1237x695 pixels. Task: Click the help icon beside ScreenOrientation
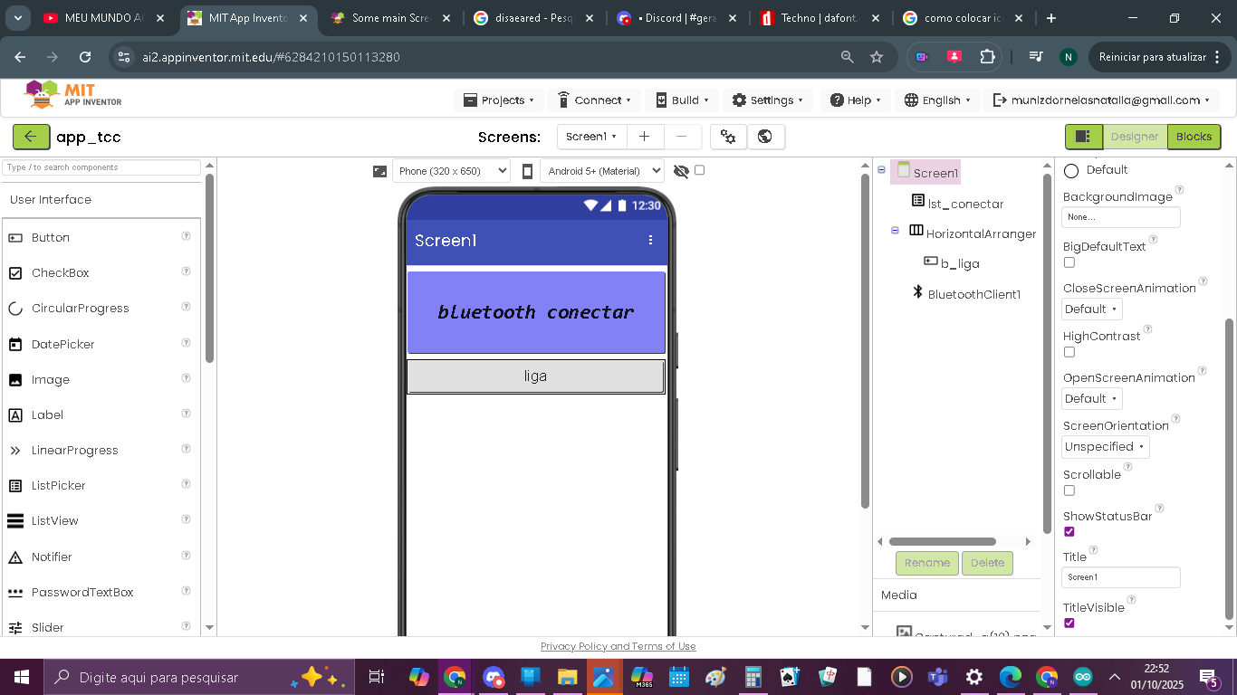coord(1175,419)
